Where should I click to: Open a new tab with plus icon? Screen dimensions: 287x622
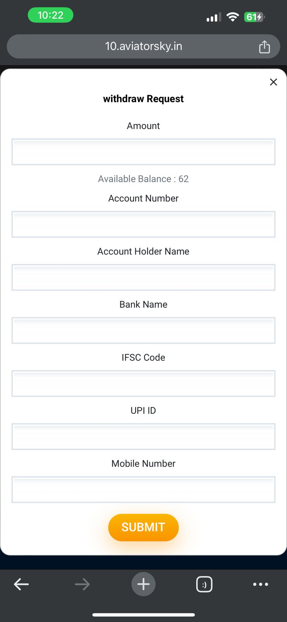(143, 584)
